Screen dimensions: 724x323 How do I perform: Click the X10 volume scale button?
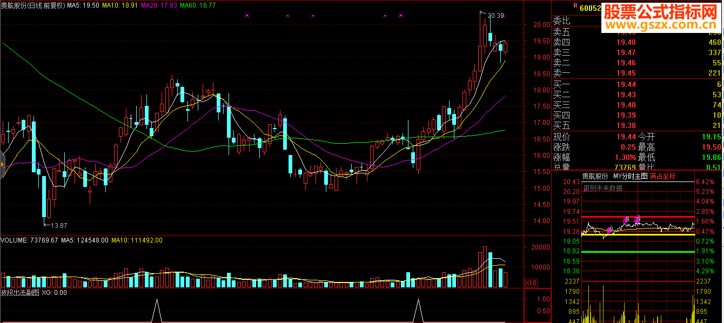click(x=531, y=283)
